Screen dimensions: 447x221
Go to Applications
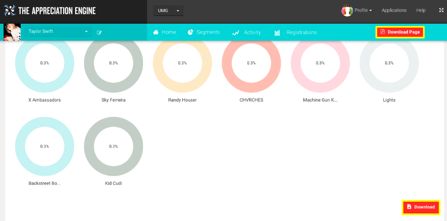[x=394, y=10]
